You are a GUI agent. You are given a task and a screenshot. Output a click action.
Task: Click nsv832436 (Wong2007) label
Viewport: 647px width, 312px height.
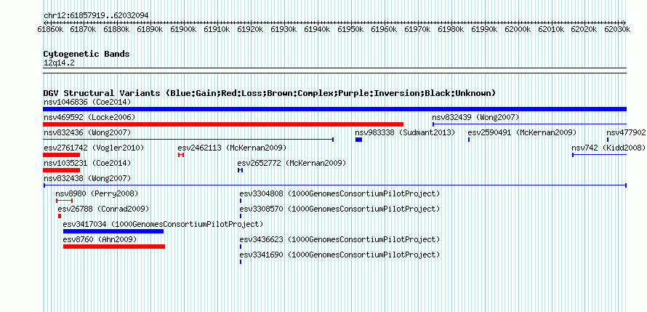(x=87, y=132)
